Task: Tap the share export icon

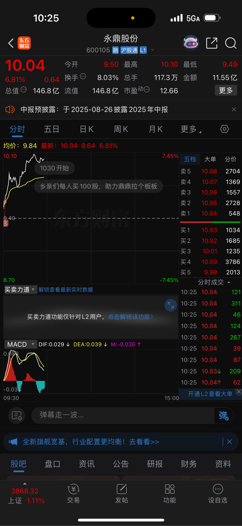Action: (212, 43)
